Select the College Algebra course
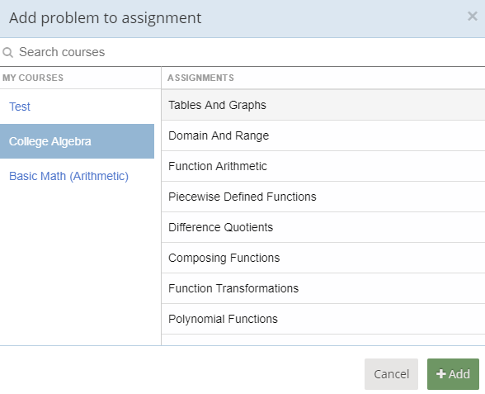Viewport: 485px width, 394px height. point(77,141)
